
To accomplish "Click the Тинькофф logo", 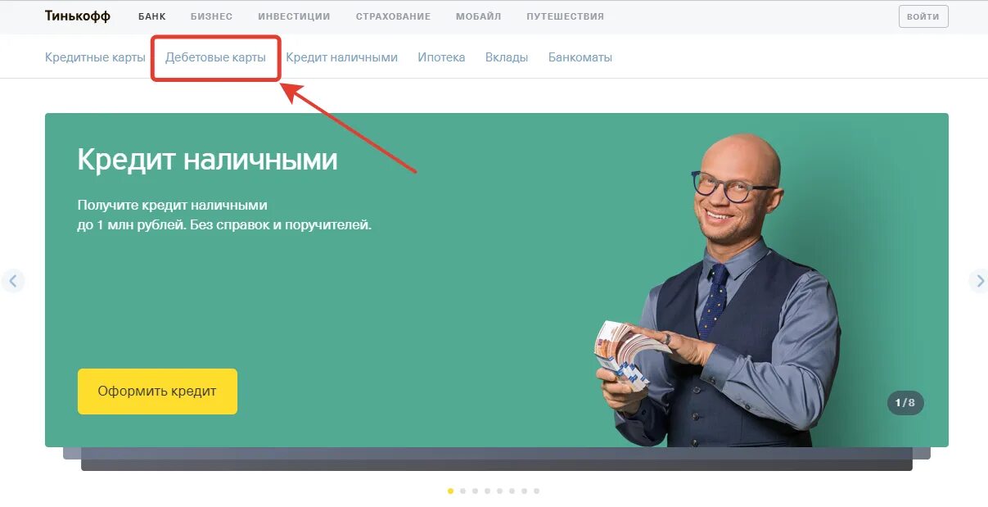I will tap(78, 16).
